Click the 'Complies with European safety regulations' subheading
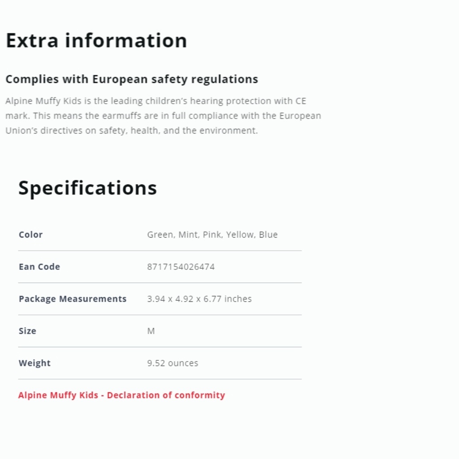459x459 pixels. point(132,79)
